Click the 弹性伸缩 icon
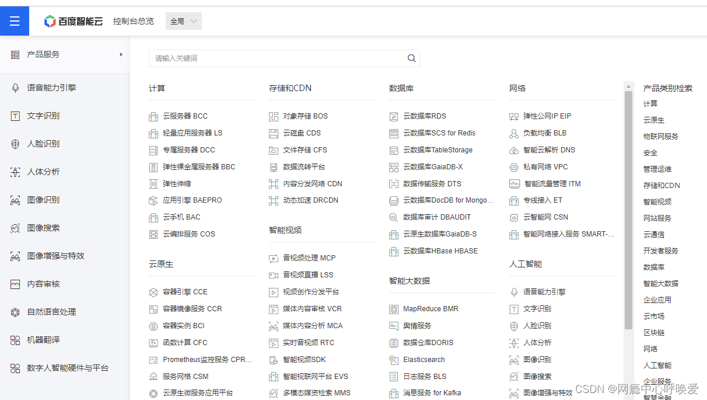707x400 pixels. 153,184
